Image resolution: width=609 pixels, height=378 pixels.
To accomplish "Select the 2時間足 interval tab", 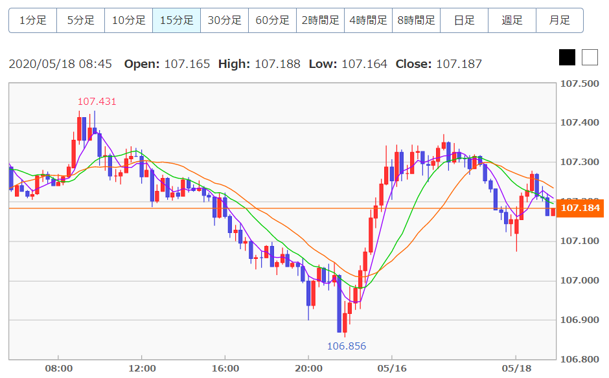I will click(320, 20).
